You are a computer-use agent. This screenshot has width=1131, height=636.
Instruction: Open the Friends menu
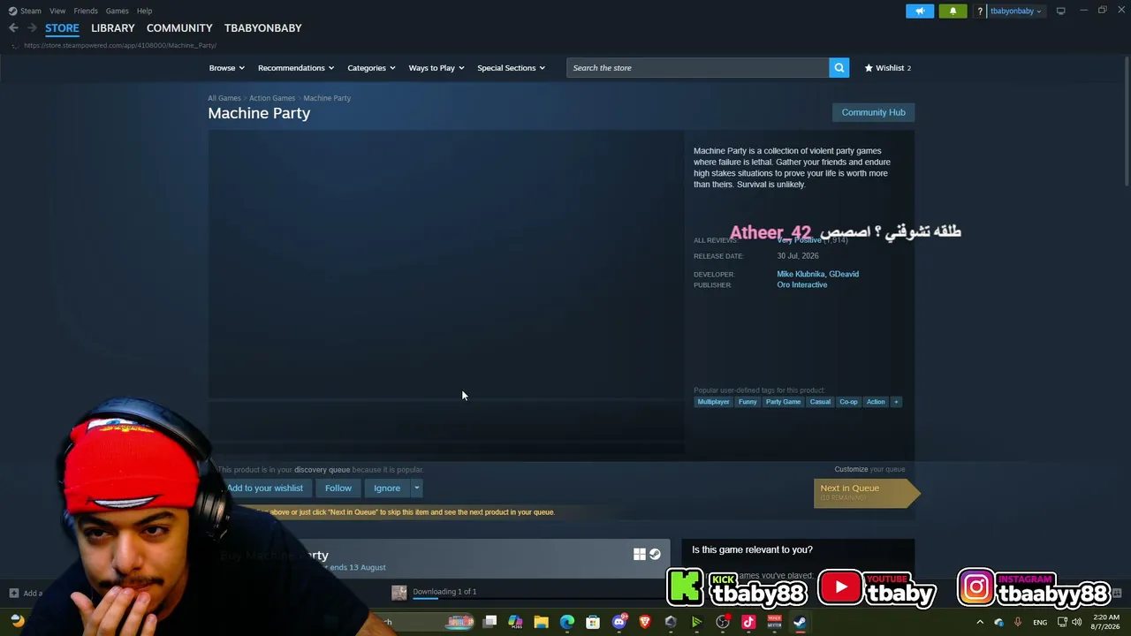pos(86,11)
